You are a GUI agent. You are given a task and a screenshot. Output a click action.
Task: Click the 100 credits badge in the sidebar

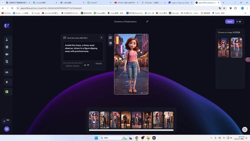point(6,121)
